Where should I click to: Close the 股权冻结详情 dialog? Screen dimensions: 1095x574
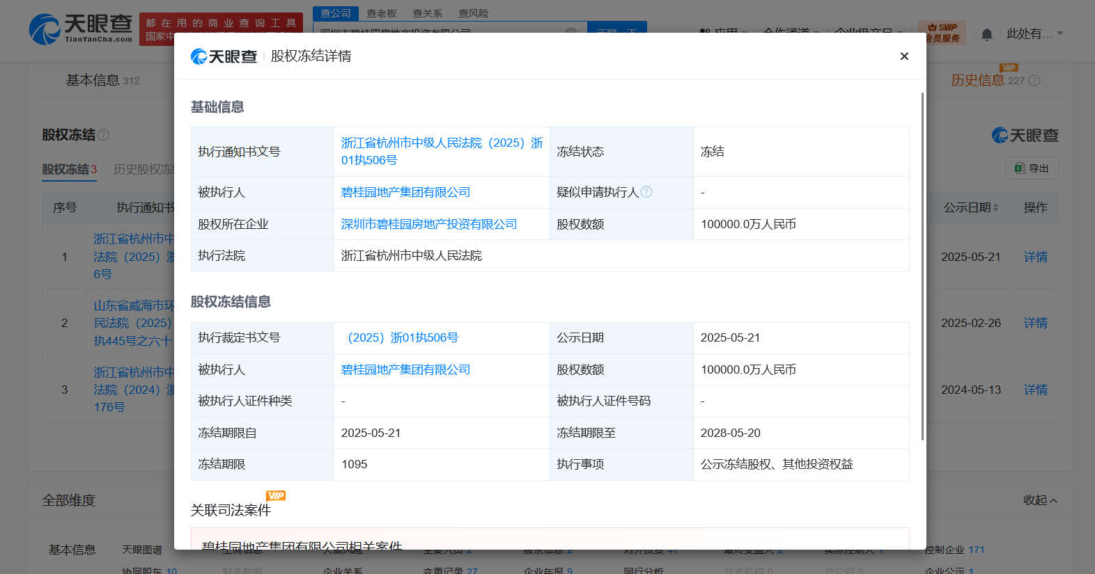(x=904, y=56)
